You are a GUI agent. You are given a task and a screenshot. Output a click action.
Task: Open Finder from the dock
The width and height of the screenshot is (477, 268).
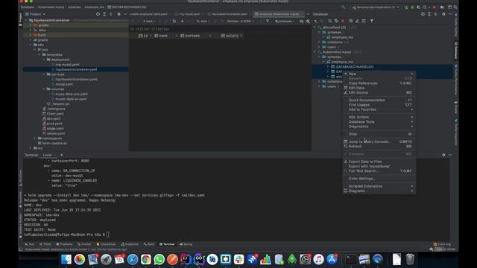[66, 259]
